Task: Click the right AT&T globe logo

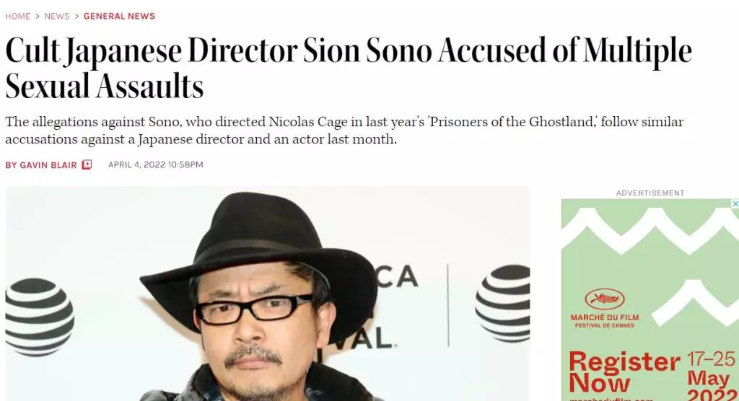Action: [x=502, y=303]
